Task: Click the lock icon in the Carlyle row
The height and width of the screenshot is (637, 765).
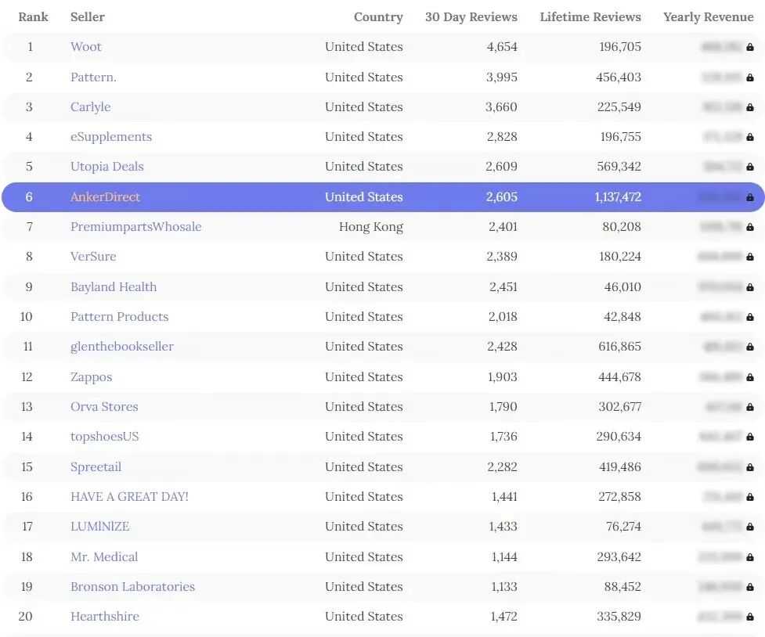Action: 750,107
